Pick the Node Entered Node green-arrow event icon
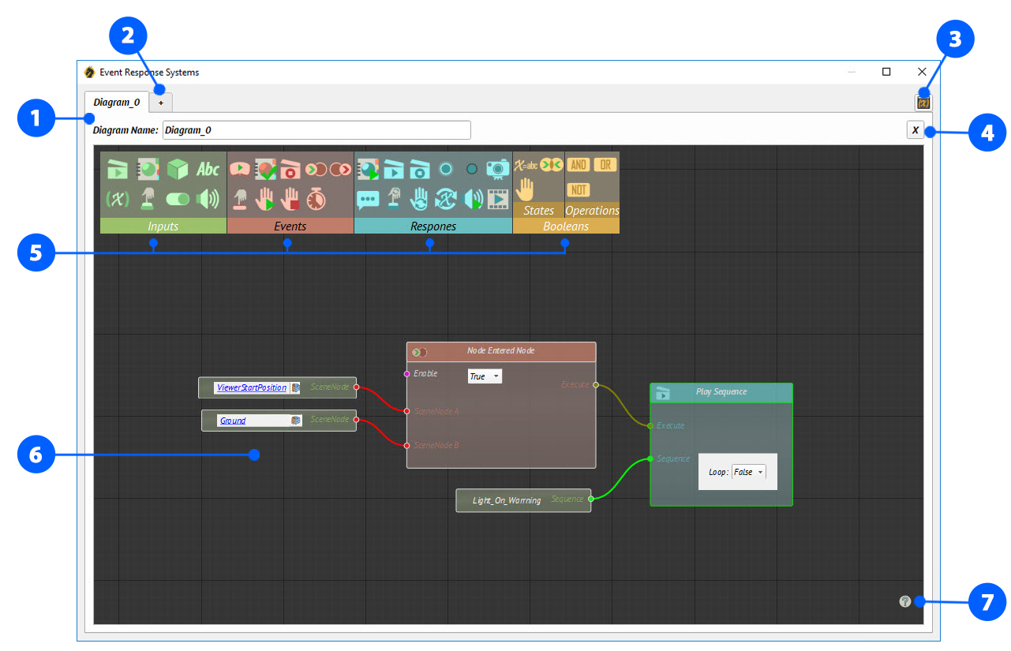 [316, 170]
